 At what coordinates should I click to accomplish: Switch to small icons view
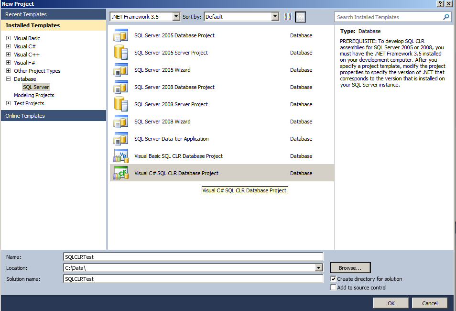pos(288,17)
